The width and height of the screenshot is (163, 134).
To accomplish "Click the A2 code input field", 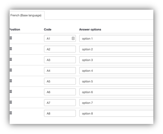I will (x=60, y=49).
